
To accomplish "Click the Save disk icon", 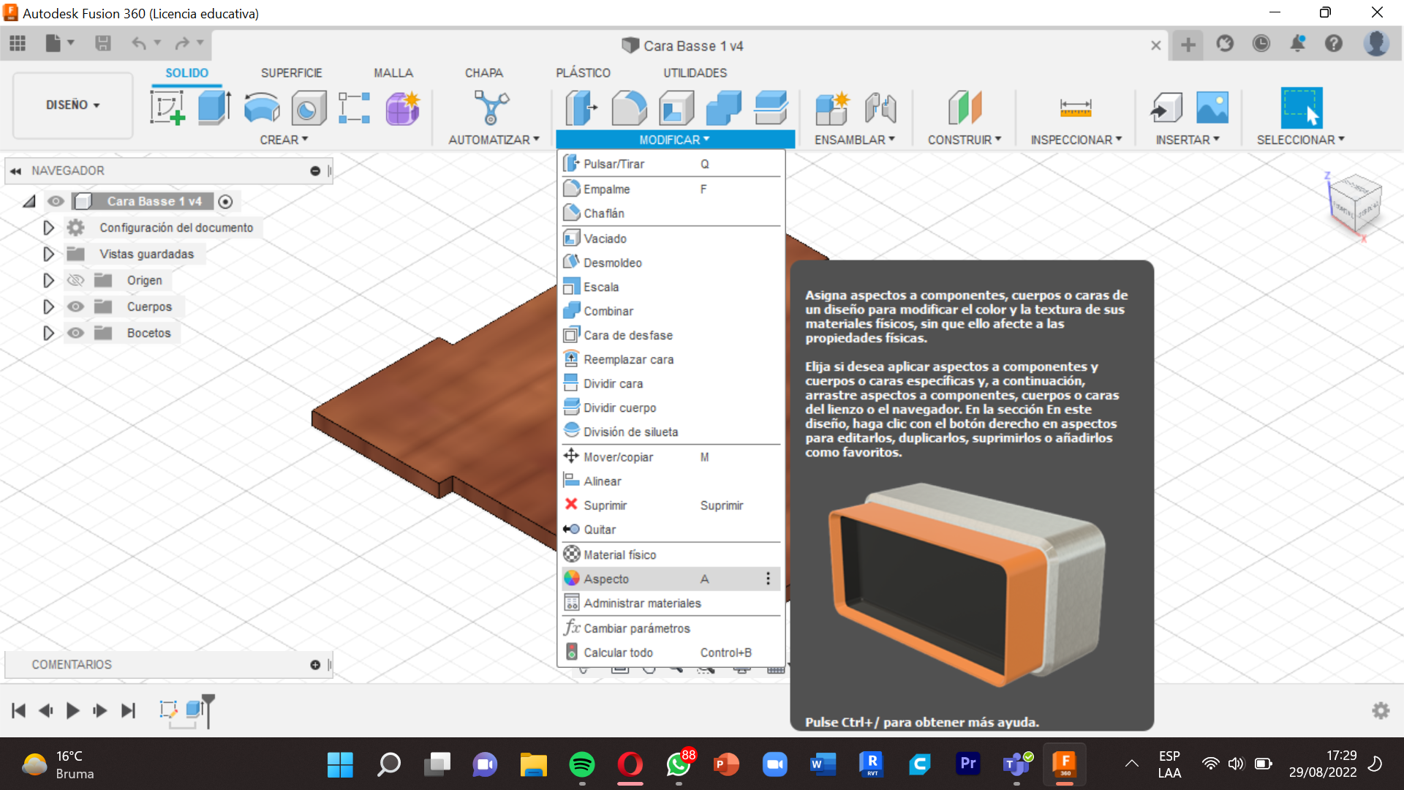I will click(x=103, y=44).
